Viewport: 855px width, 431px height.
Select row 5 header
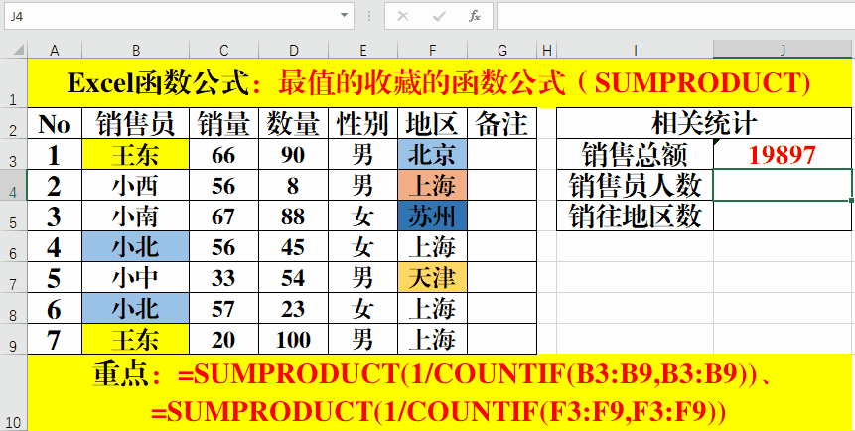tap(14, 216)
